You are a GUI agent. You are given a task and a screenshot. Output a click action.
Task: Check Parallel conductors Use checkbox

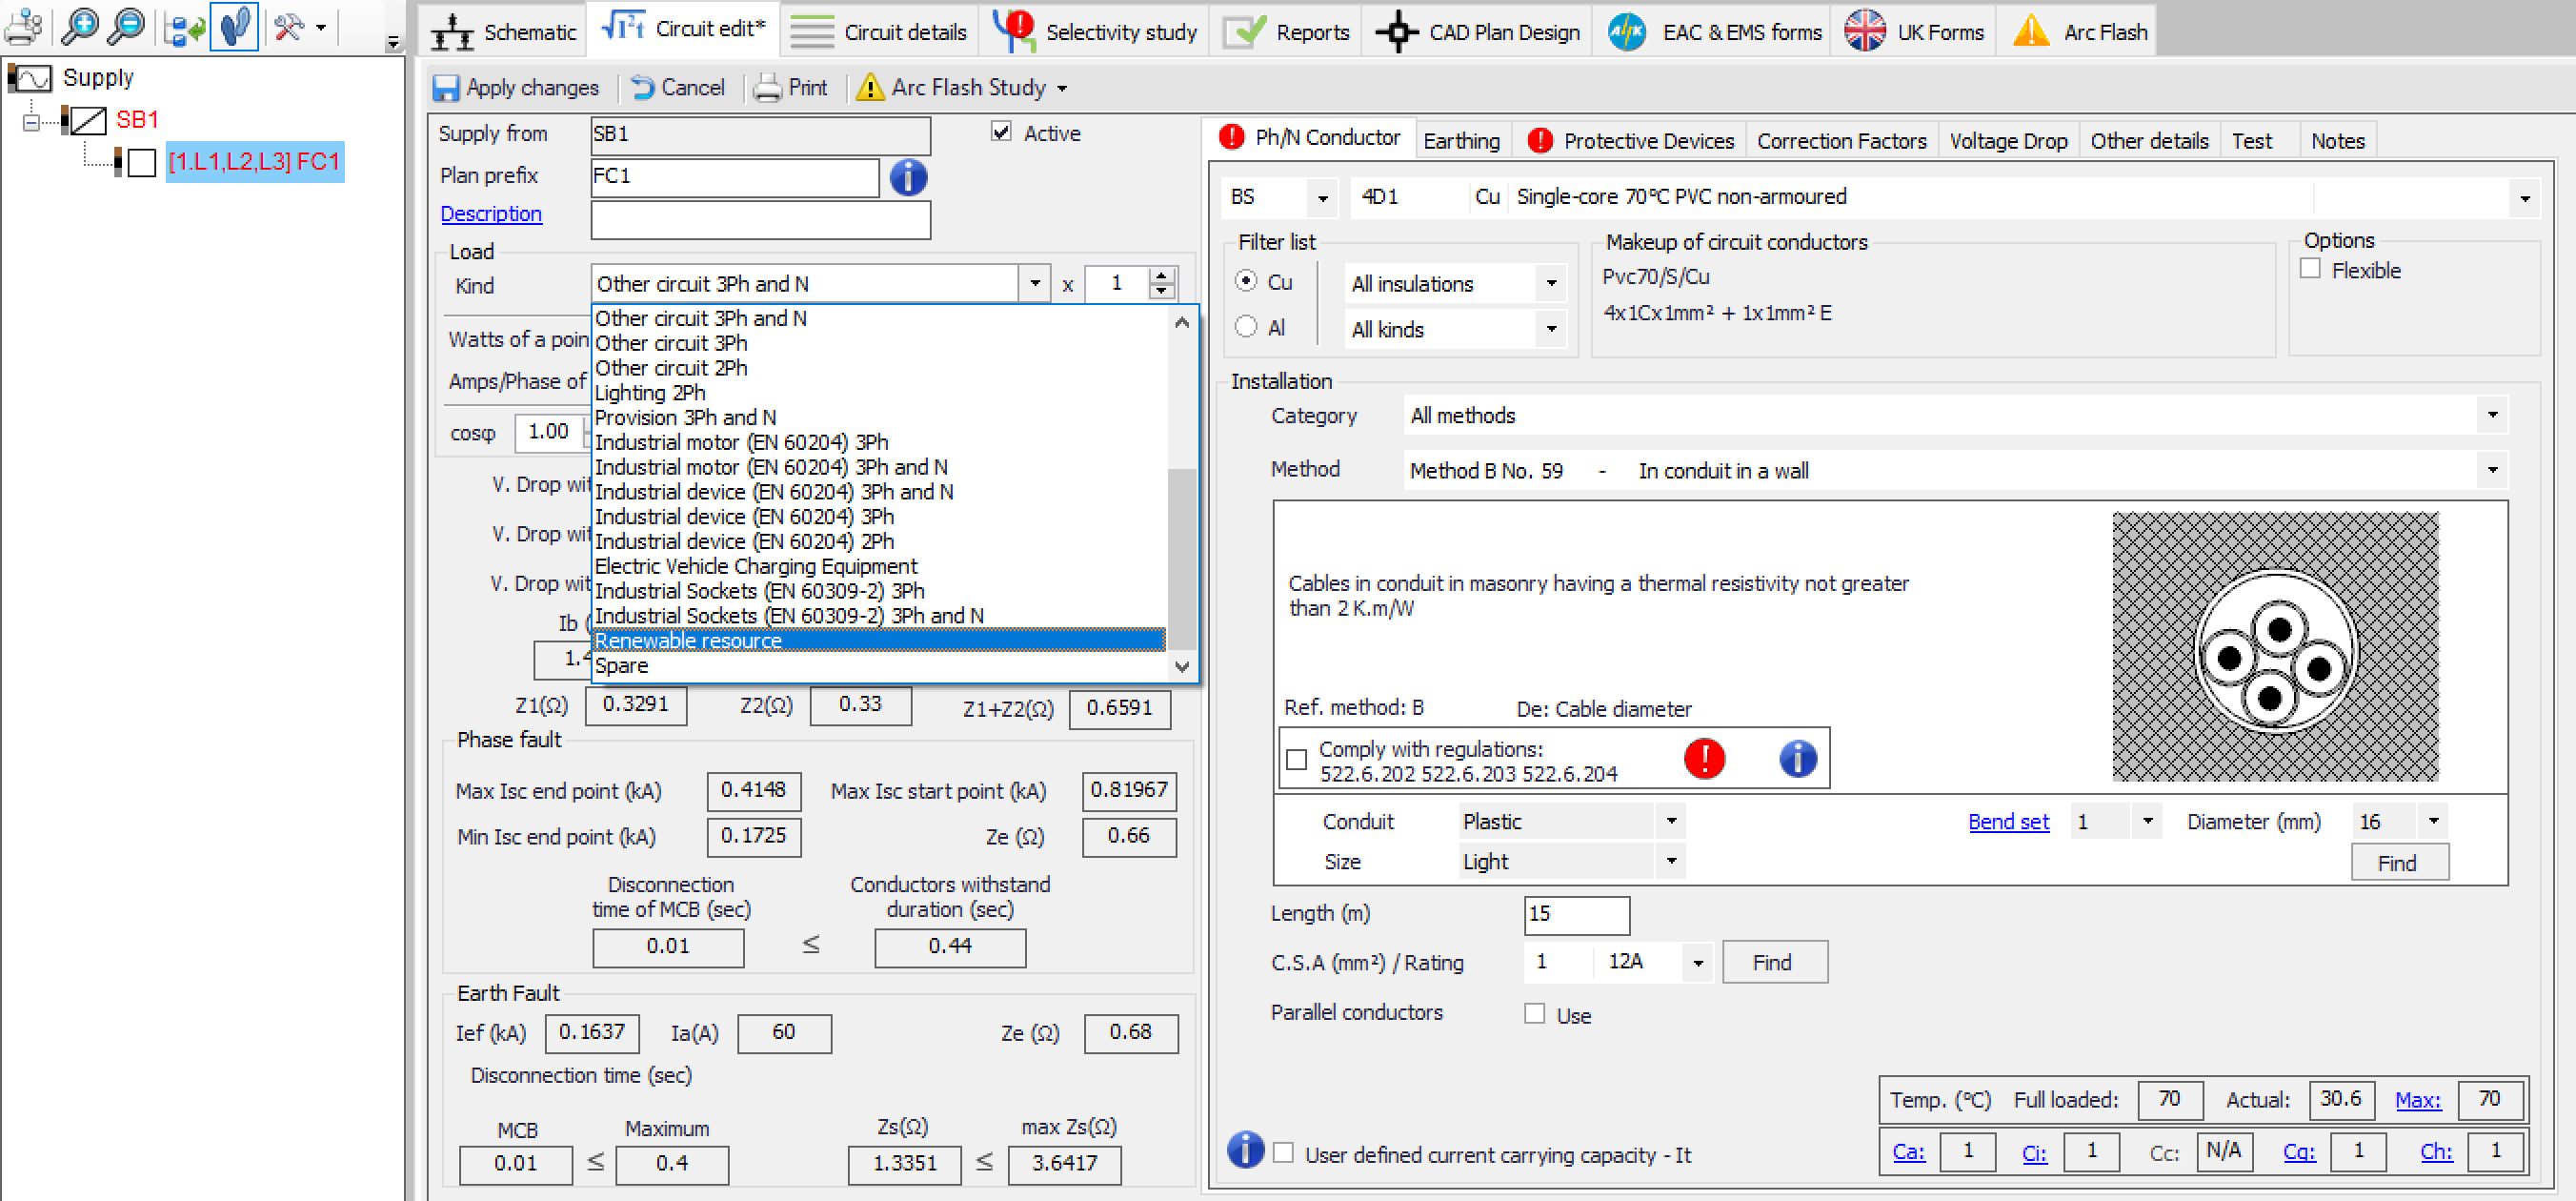click(1533, 1014)
